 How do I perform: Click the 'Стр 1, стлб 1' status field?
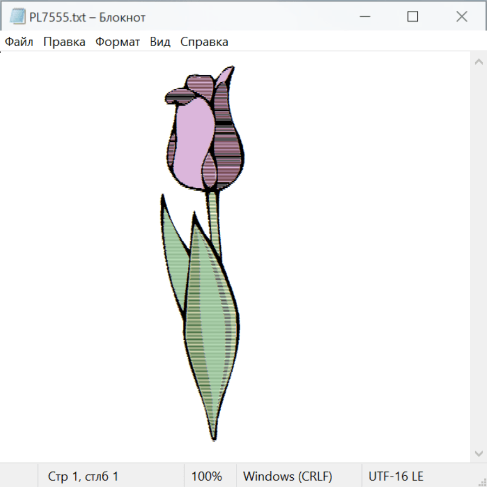(83, 477)
